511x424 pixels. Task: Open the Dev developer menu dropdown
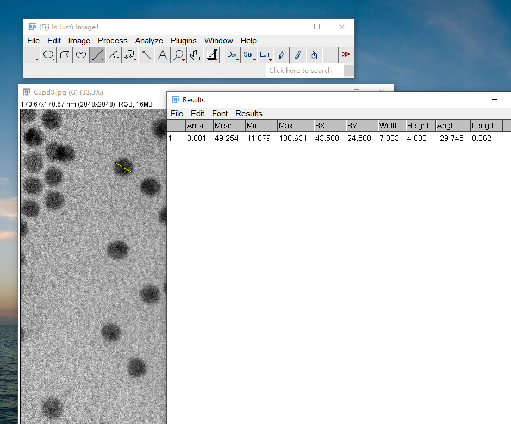[x=232, y=54]
